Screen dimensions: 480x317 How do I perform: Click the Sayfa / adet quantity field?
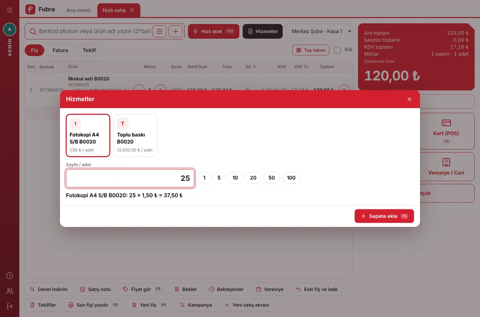pos(130,178)
